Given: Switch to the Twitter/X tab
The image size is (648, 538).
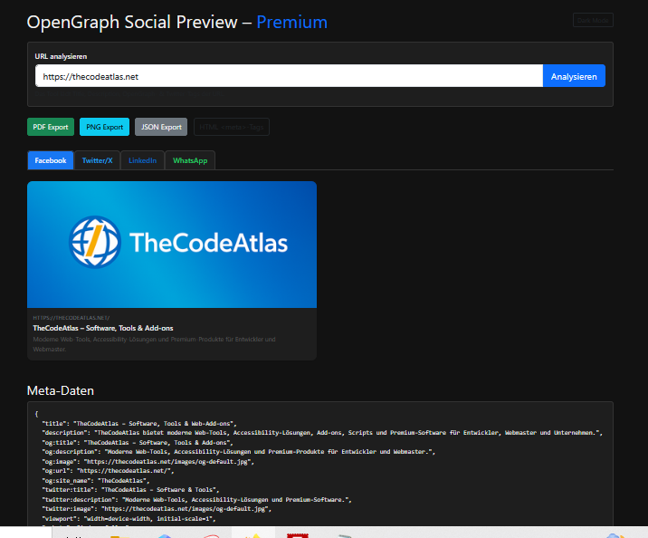Looking at the screenshot, I should coord(97,160).
